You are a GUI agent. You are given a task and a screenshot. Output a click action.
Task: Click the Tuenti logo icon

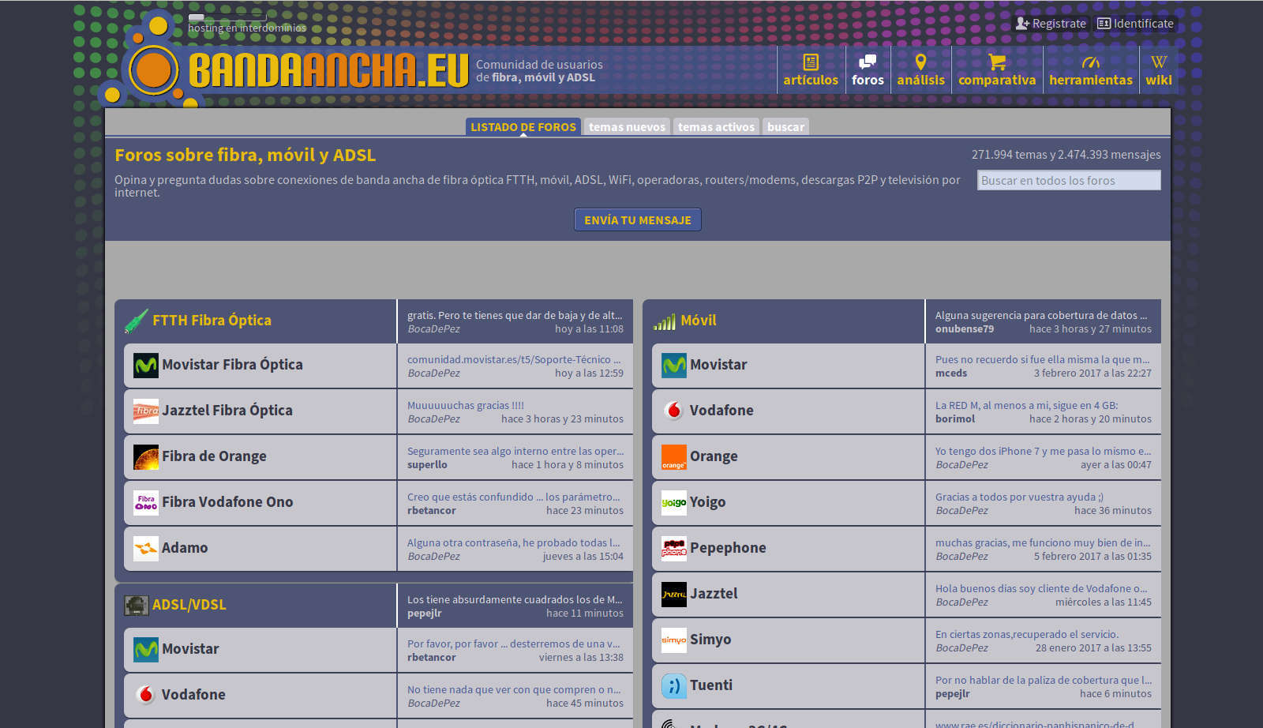click(674, 685)
